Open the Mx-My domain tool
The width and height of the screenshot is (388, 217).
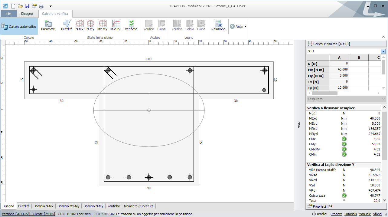point(102,25)
